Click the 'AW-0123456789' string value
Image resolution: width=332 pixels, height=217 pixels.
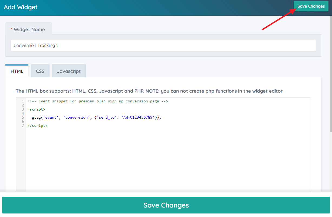pos(138,118)
